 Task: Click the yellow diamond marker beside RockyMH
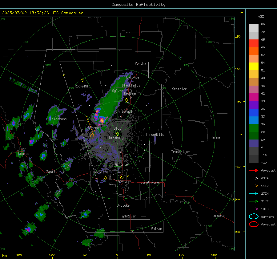pyautogui.click(x=82, y=80)
